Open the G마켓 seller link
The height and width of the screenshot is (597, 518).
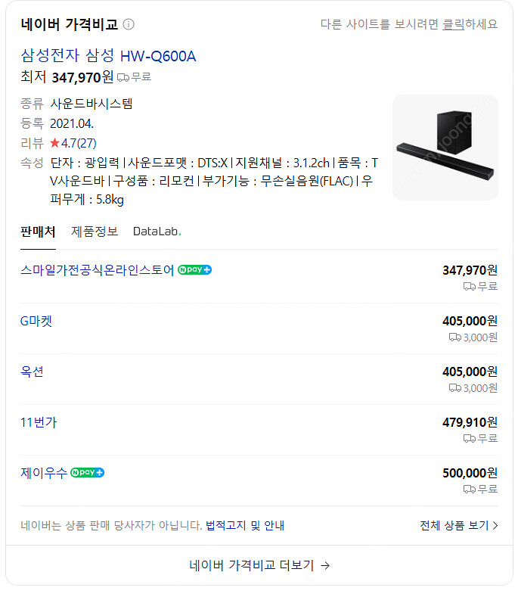pyautogui.click(x=36, y=321)
